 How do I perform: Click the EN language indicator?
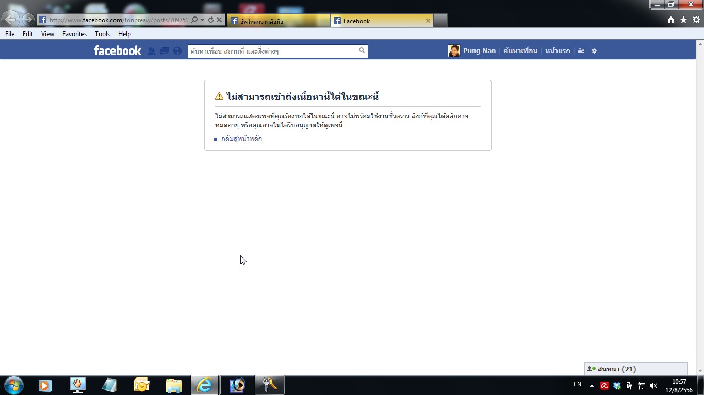pos(577,384)
